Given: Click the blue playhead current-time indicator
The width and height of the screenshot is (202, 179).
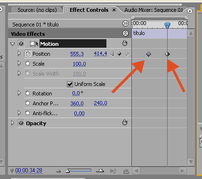Looking at the screenshot, I should pos(167,25).
